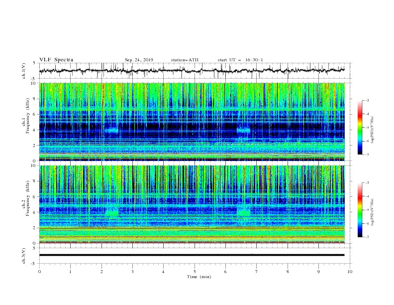This screenshot has height=305, width=394.
Task: Click the "station=ATH" header label
Action: [x=185, y=60]
